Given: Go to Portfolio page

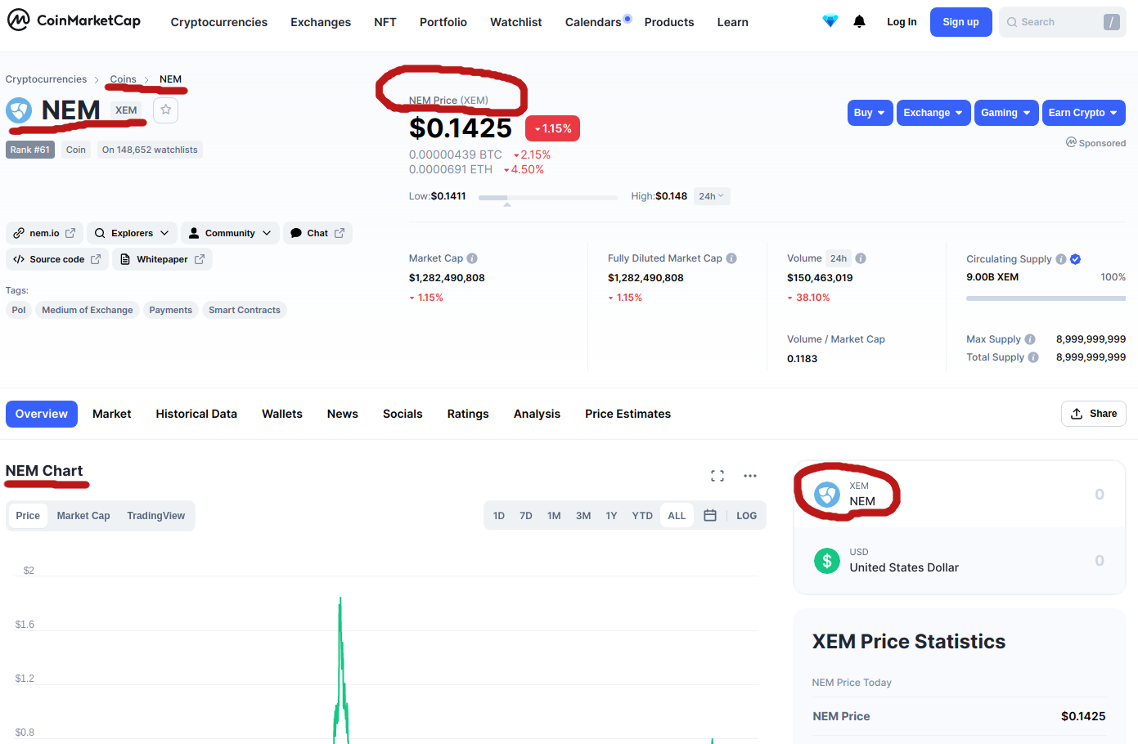Looking at the screenshot, I should (x=443, y=22).
